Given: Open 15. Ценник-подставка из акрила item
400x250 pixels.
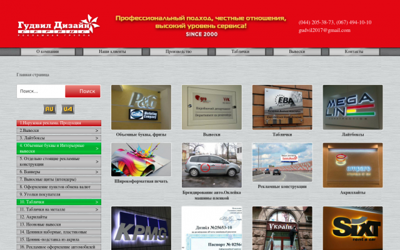Looking at the screenshot, I should point(59,239).
